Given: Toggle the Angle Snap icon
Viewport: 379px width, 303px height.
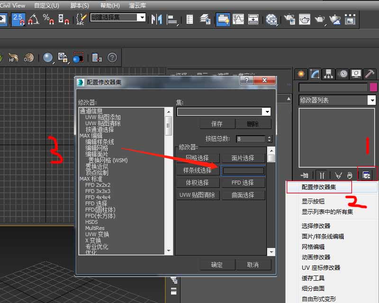Looking at the screenshot, I should (34, 19).
